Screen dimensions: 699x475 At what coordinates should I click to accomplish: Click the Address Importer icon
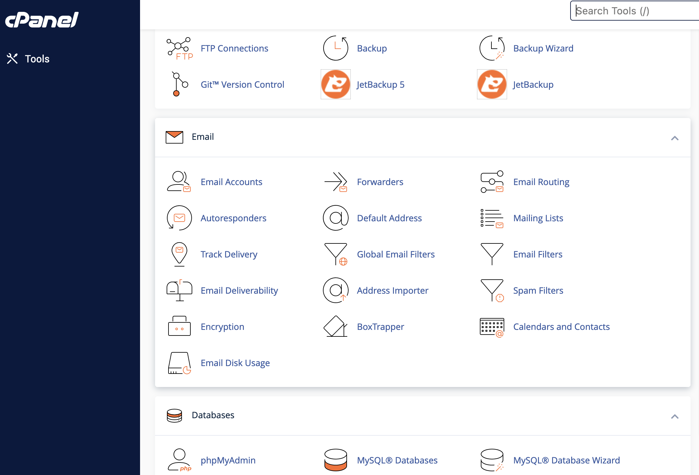[x=336, y=290]
